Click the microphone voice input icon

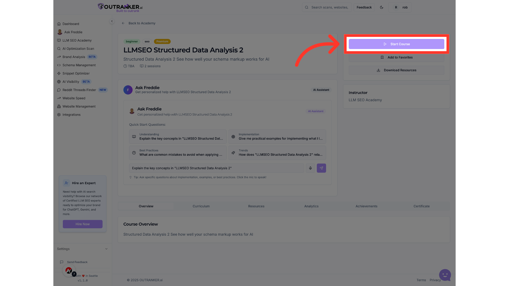(x=310, y=168)
